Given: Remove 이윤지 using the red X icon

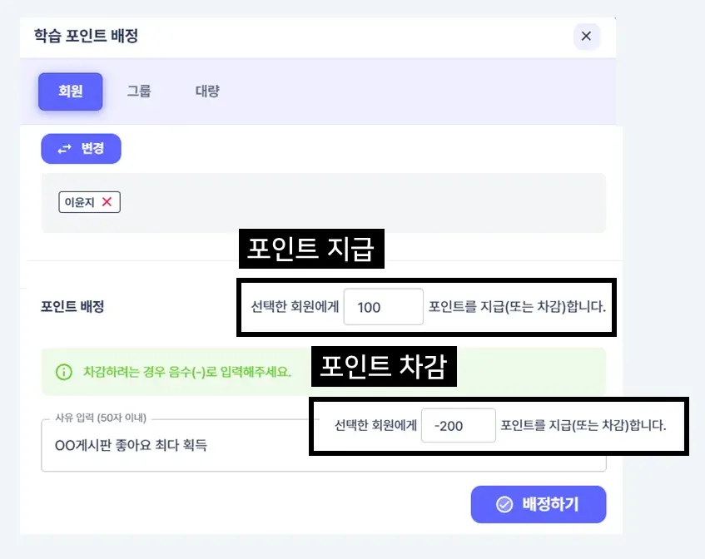Looking at the screenshot, I should point(107,201).
